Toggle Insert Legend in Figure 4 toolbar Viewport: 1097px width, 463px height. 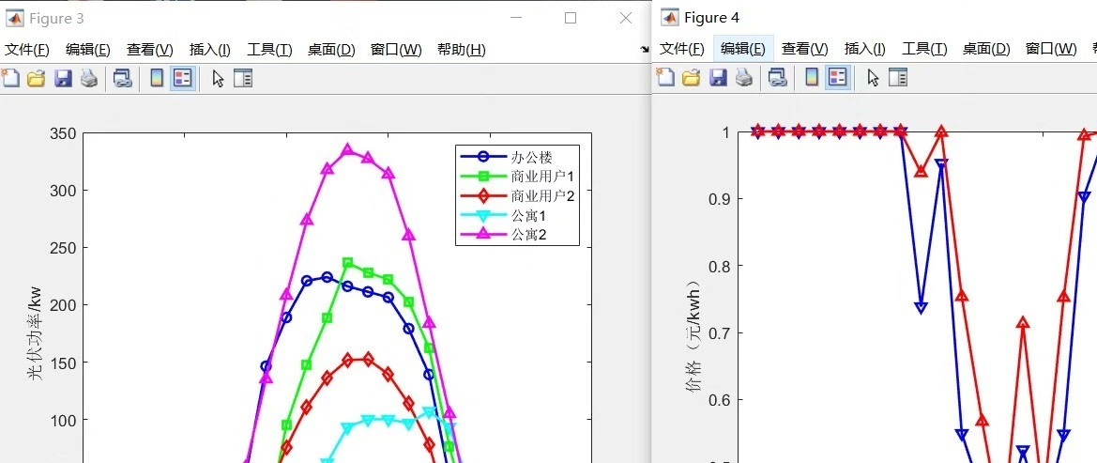pyautogui.click(x=837, y=77)
